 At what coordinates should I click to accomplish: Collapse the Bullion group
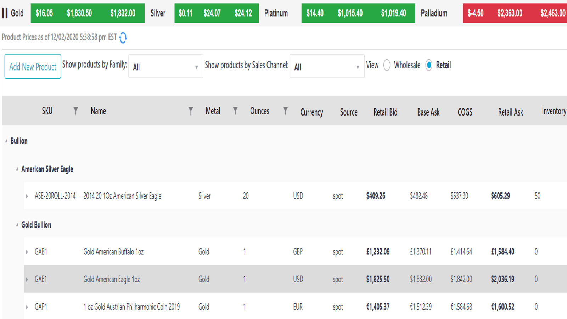(x=6, y=141)
